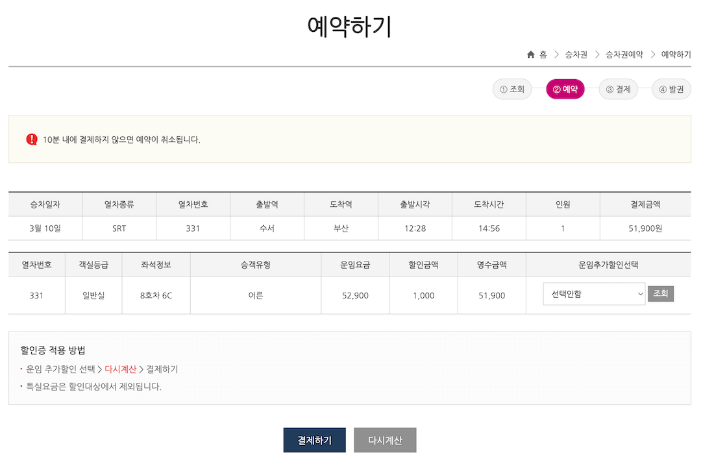Viewport: 701px width, 462px height.
Task: Click the 결제하기 button
Action: (x=315, y=440)
